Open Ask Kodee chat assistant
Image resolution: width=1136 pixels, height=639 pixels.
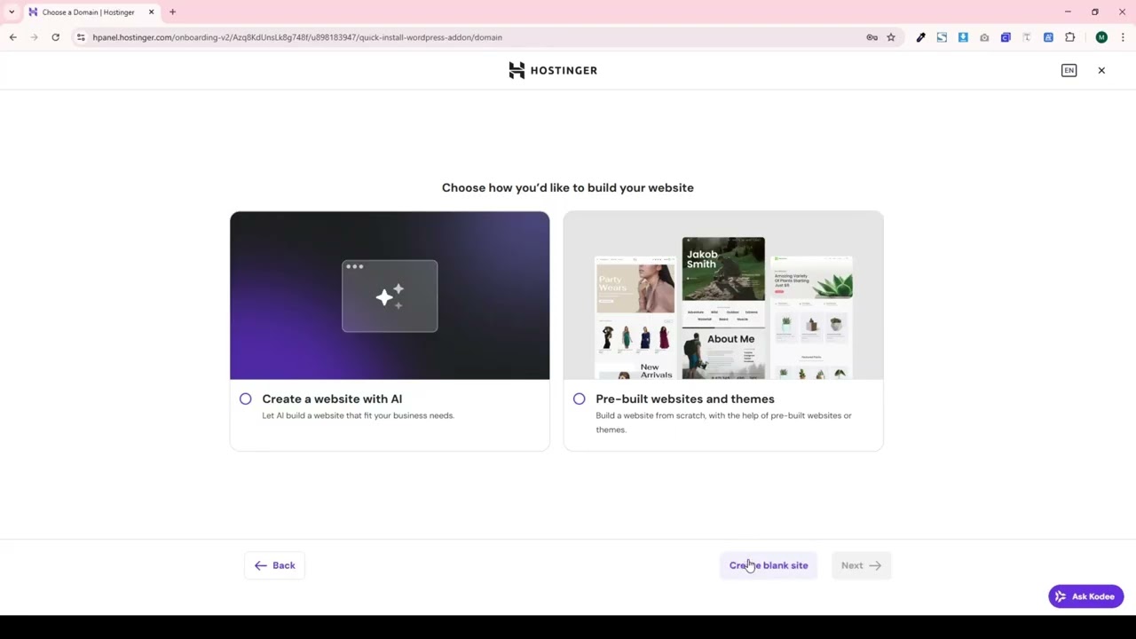click(1085, 596)
